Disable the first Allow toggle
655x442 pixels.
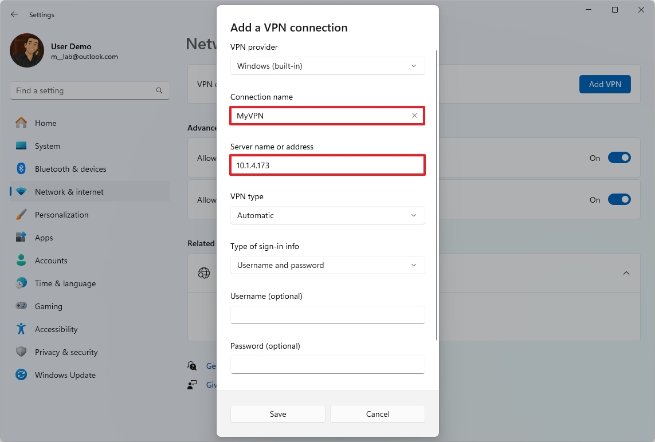tap(619, 157)
